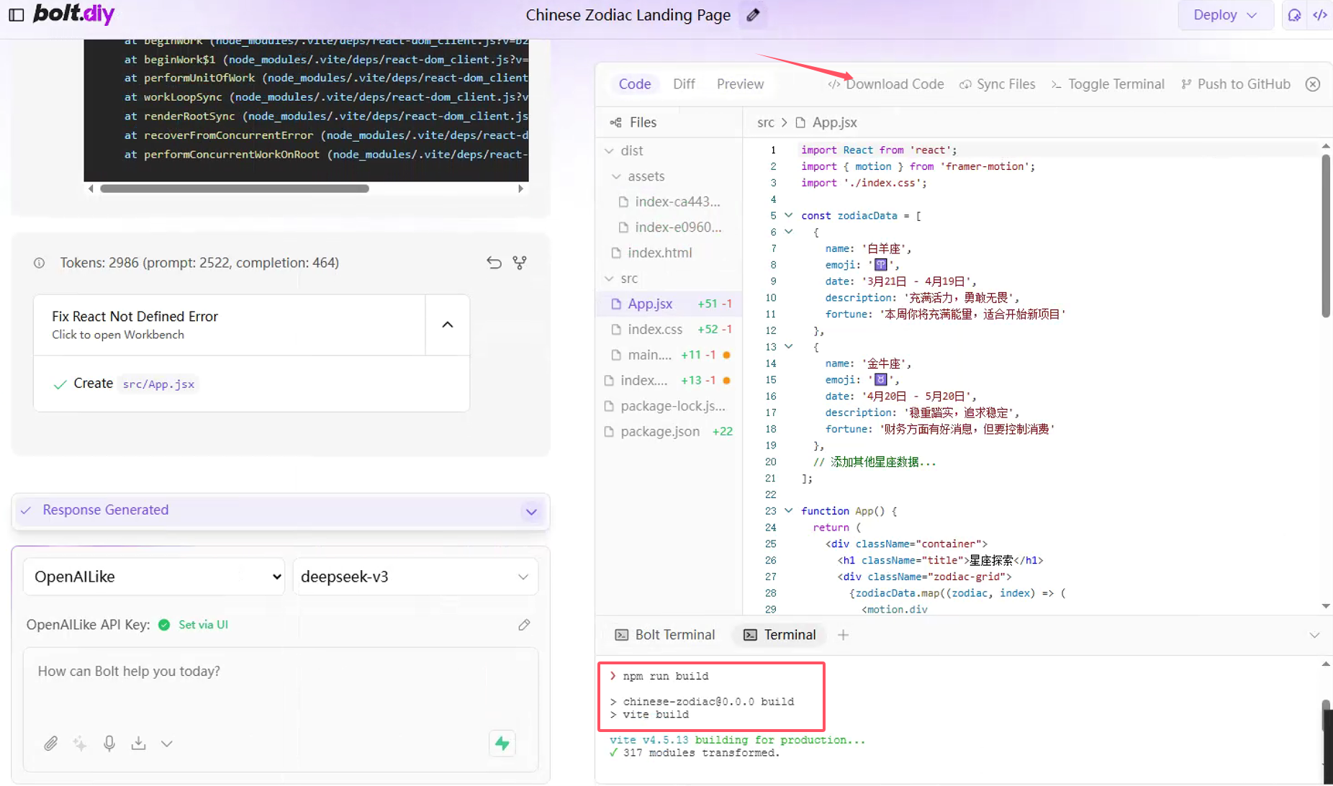Add a new terminal with plus icon
Viewport: 1333px width, 786px height.
click(843, 635)
